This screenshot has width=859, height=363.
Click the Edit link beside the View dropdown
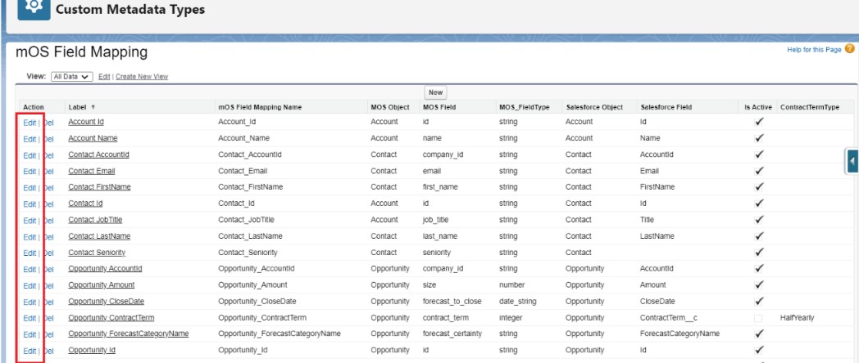(104, 77)
